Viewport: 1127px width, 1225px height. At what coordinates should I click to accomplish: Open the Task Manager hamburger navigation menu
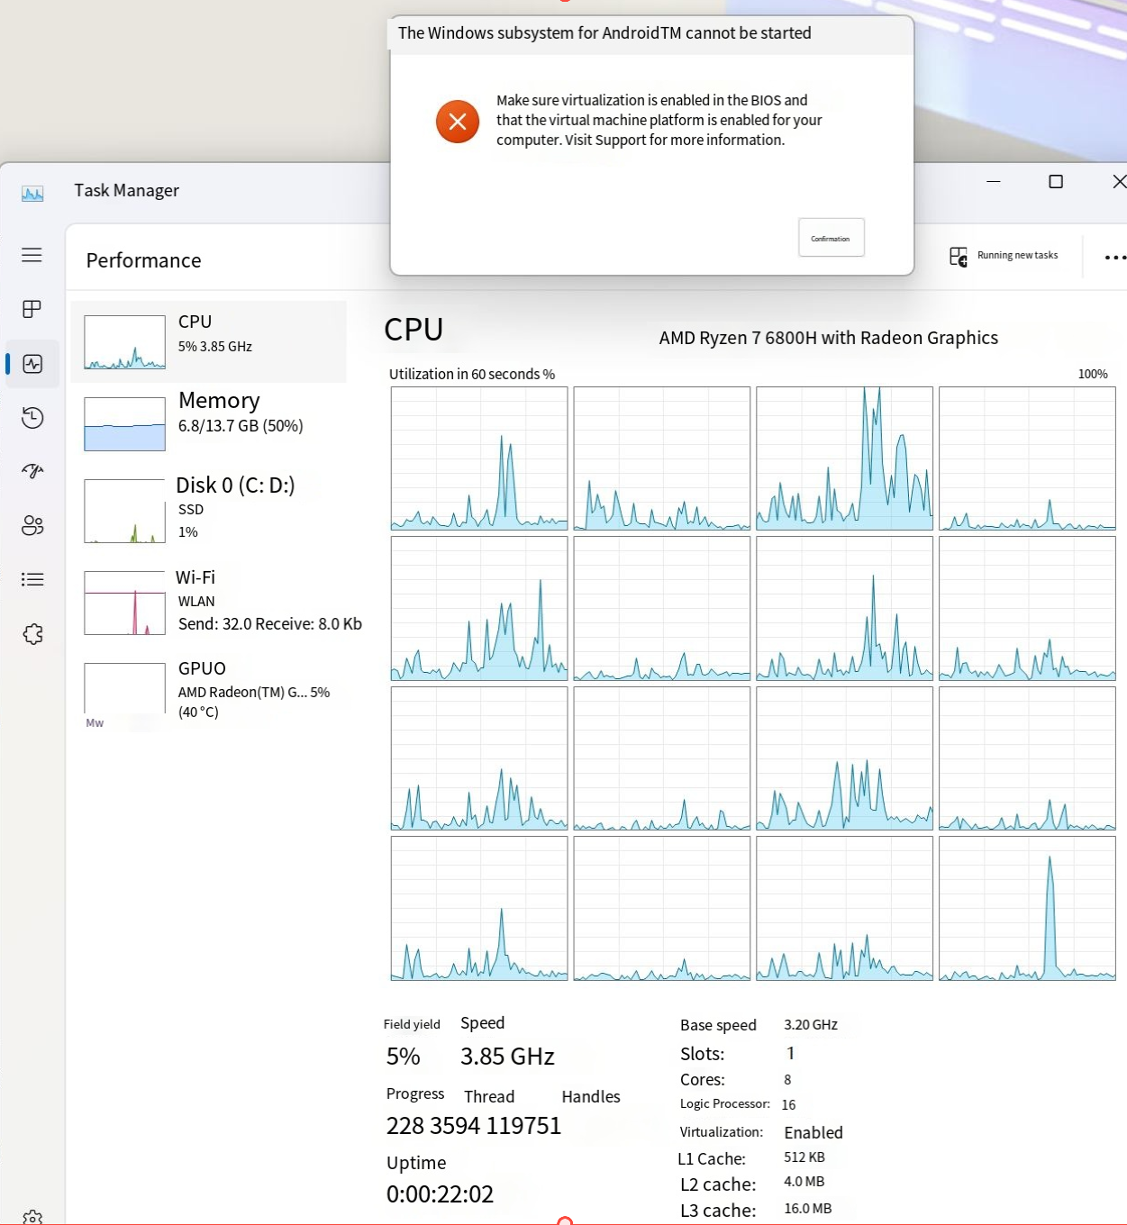(32, 255)
